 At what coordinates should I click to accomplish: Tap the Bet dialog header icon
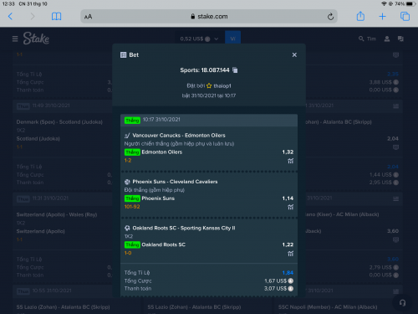123,55
